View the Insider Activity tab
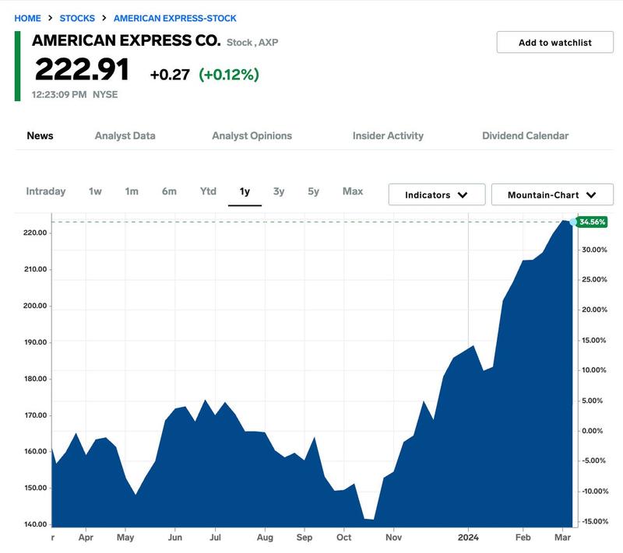Image resolution: width=623 pixels, height=553 pixels. pyautogui.click(x=388, y=135)
